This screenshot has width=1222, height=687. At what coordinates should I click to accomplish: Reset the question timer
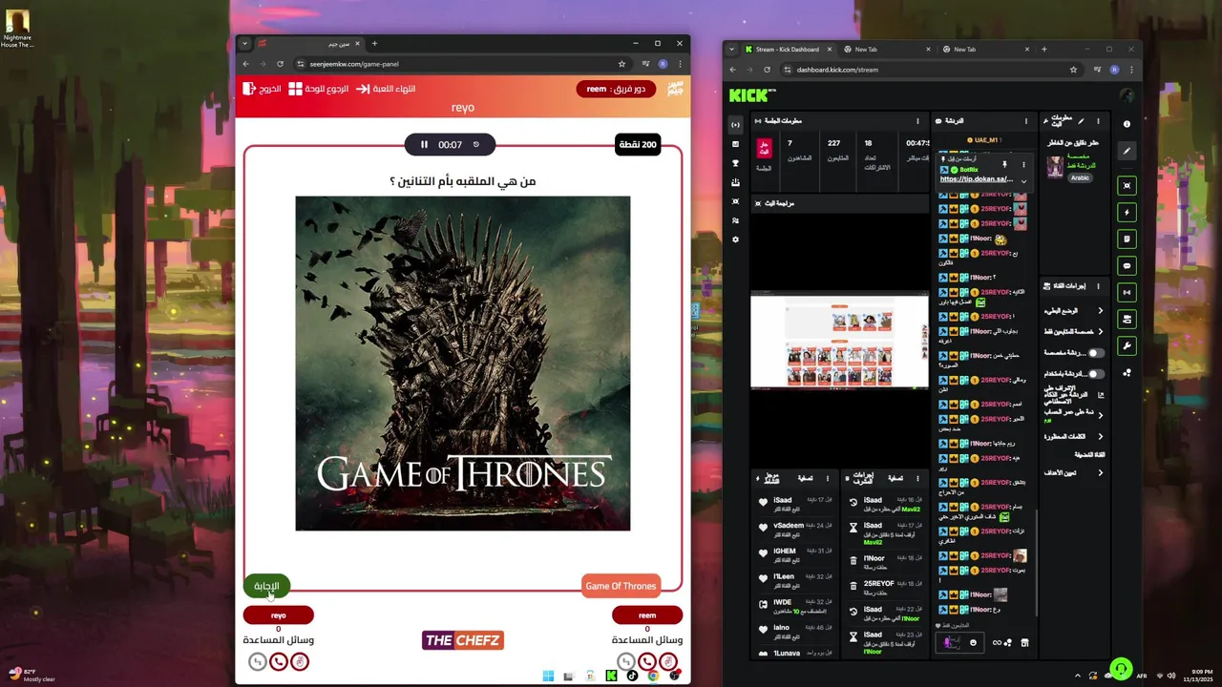pos(476,145)
